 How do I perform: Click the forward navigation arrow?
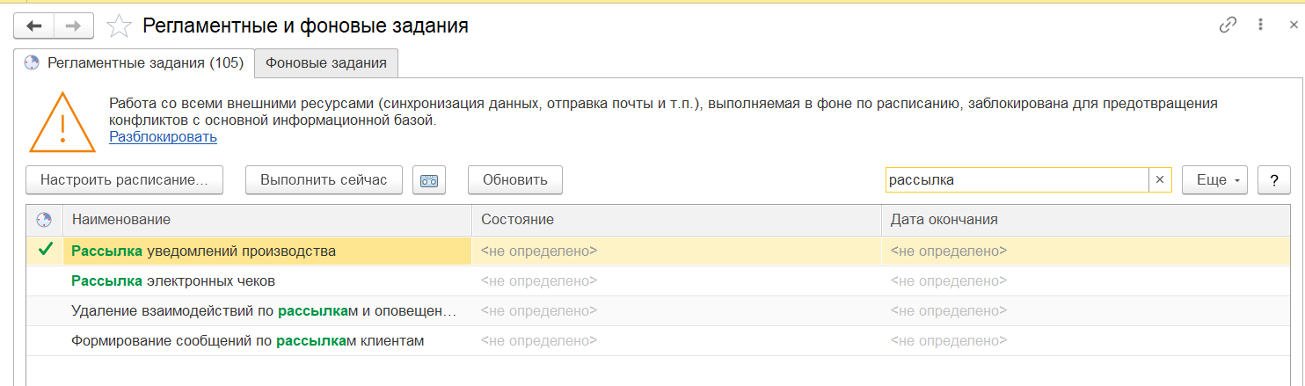point(74,26)
